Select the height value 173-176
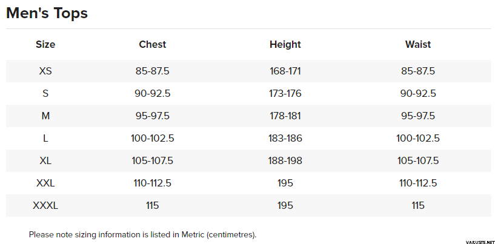The height and width of the screenshot is (244, 495). [x=285, y=93]
